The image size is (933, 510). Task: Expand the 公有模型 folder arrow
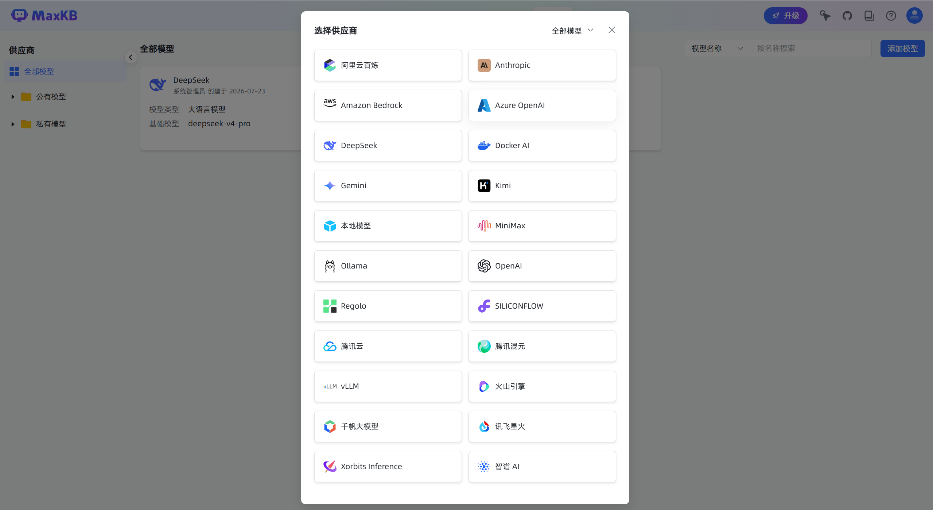point(13,97)
